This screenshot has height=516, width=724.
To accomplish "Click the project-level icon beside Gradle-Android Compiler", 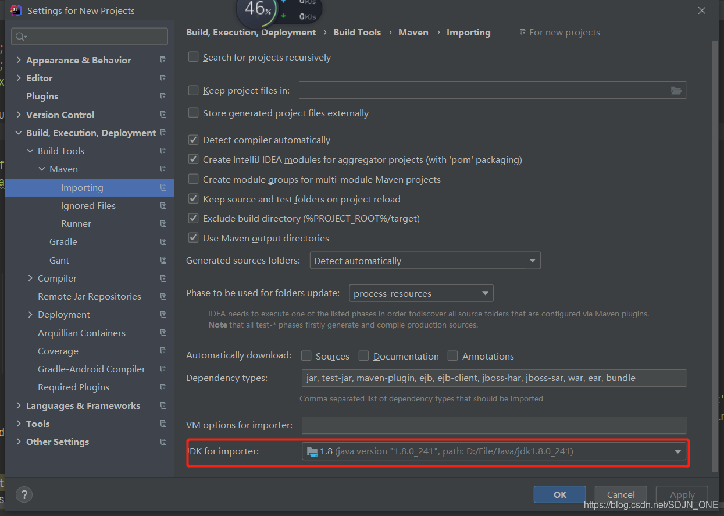I will point(163,369).
